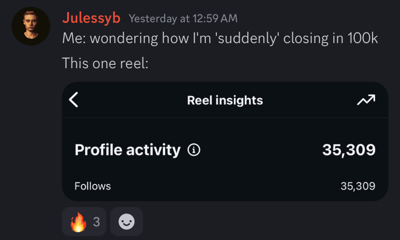
Task: Click the reaction count number 3
Action: pyautogui.click(x=96, y=222)
